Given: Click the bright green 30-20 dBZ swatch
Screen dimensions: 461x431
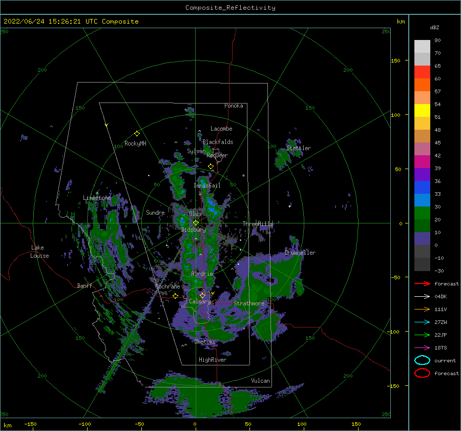Looking at the screenshot, I should pyautogui.click(x=422, y=213).
